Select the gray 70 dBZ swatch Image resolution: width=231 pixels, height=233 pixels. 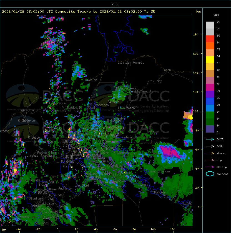point(210,32)
